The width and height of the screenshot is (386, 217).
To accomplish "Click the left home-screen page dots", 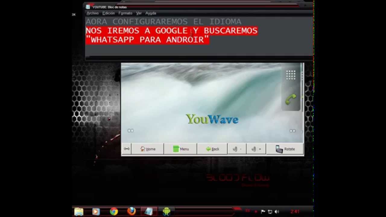I will (131, 131).
